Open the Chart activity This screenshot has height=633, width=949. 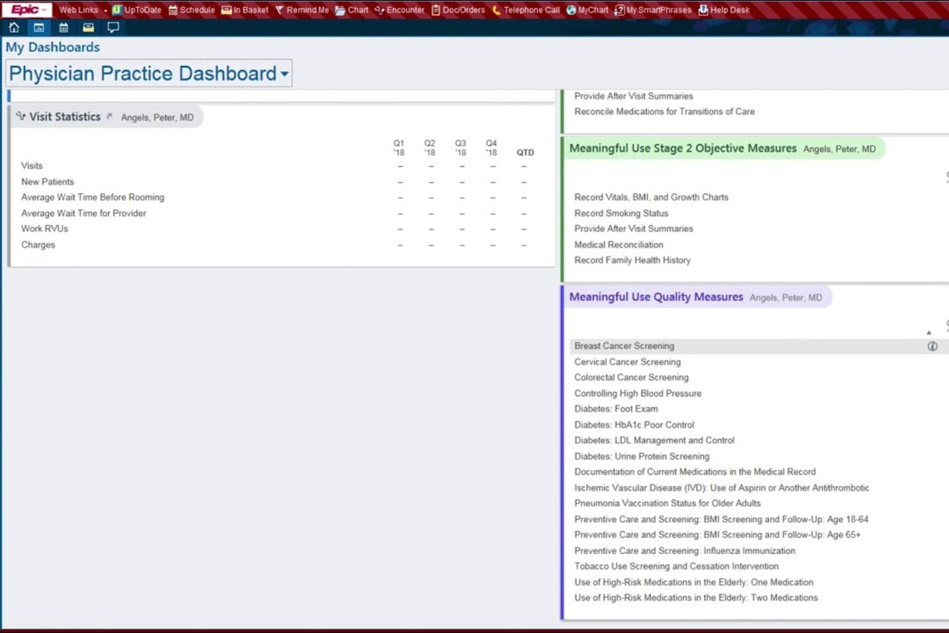point(351,10)
